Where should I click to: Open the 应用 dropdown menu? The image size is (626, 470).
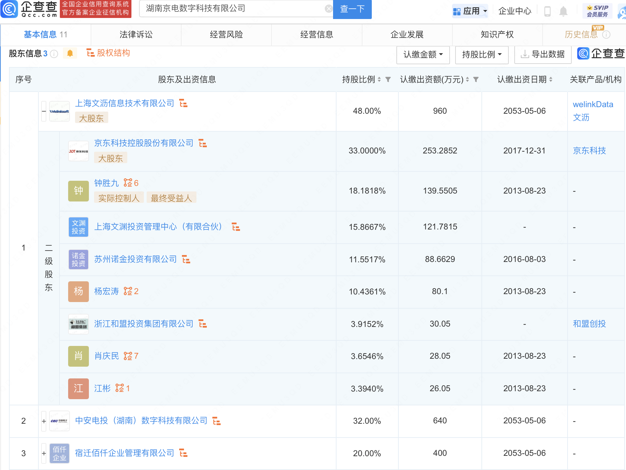pyautogui.click(x=470, y=11)
